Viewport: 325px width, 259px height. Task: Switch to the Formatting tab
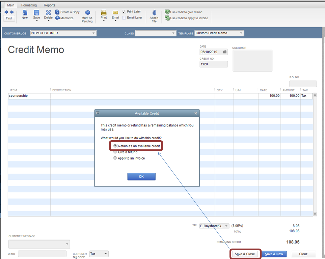[29, 5]
